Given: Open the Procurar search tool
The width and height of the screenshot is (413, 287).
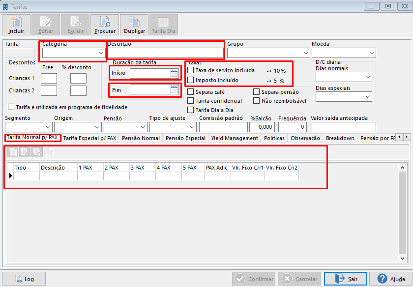Looking at the screenshot, I should coord(105,25).
